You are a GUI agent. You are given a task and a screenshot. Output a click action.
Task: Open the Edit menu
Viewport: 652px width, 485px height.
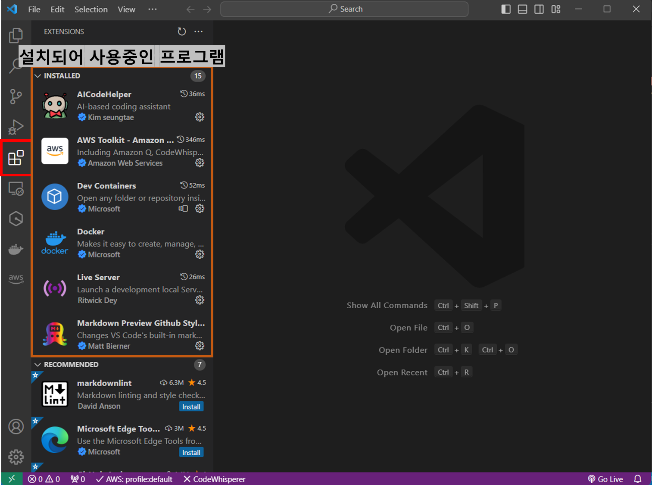(x=57, y=9)
